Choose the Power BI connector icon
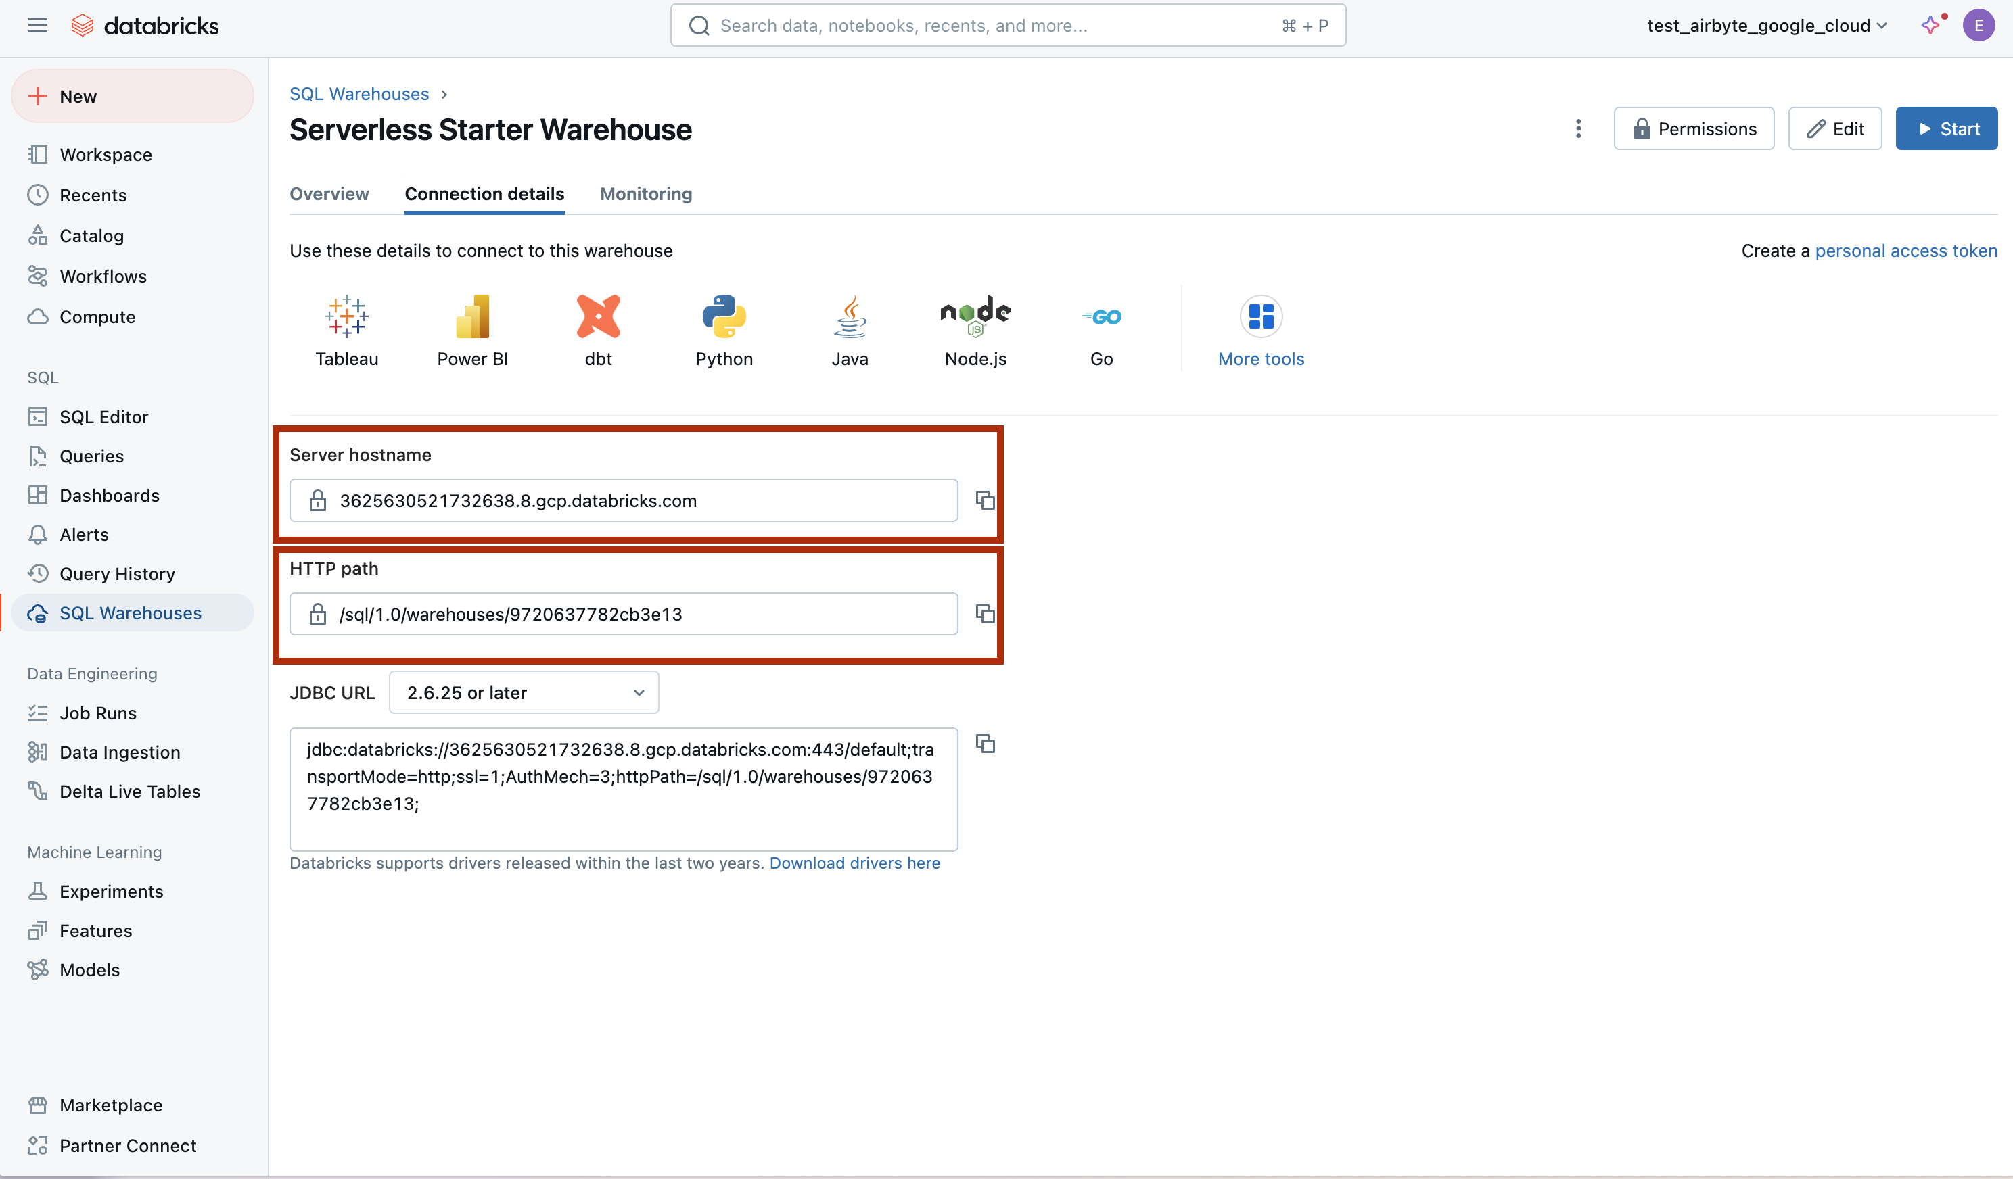2013x1179 pixels. tap(472, 317)
